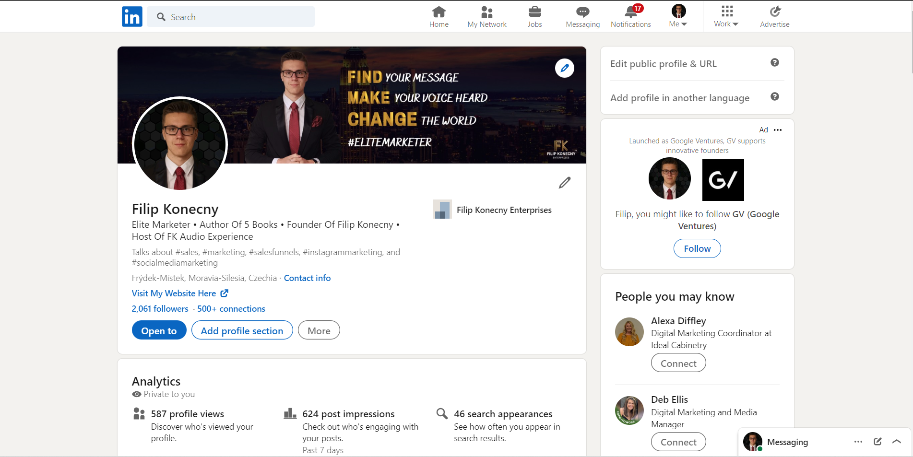Open the Messaging panel ellipsis options
913x457 pixels.
(x=858, y=442)
